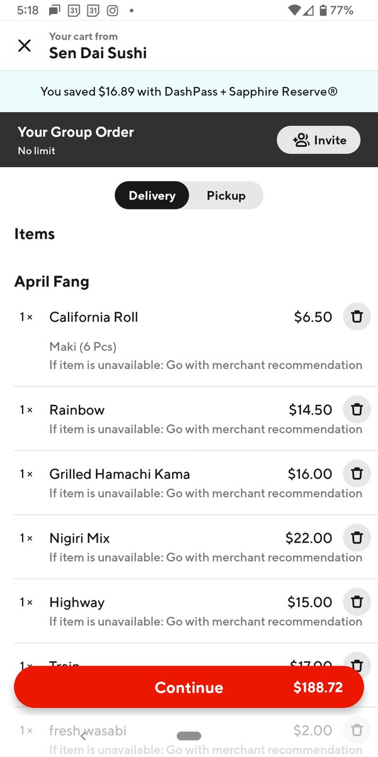This screenshot has height=757, width=378.
Task: Change quantity of Nigiri Mix
Action: click(x=26, y=538)
